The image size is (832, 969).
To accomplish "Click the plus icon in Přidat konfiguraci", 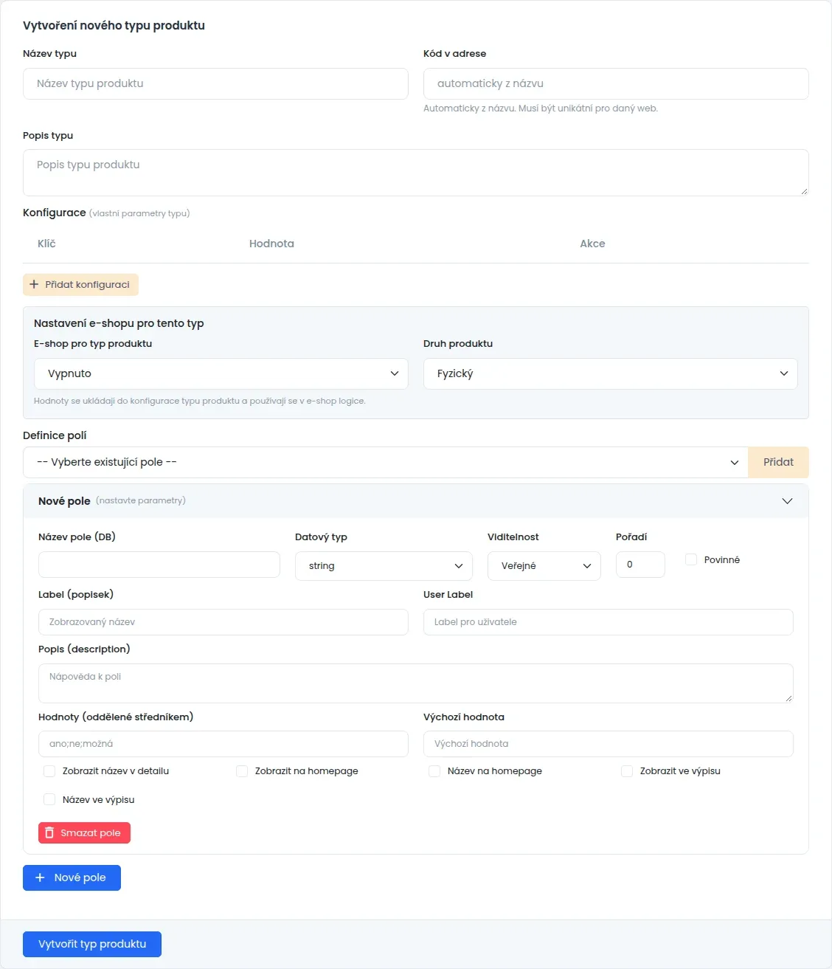I will click(x=34, y=284).
